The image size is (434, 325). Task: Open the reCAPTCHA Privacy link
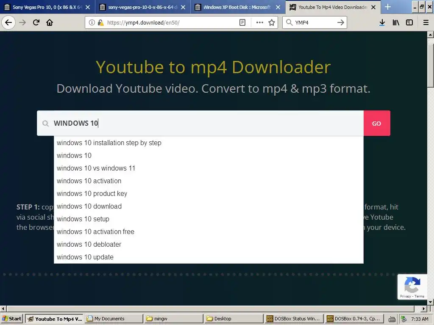point(405,296)
